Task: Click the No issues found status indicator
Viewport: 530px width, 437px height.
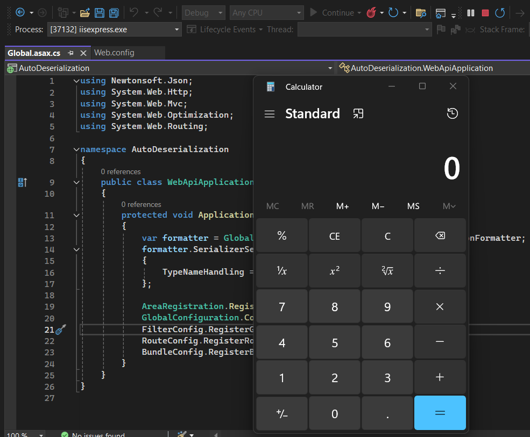Action: click(93, 434)
